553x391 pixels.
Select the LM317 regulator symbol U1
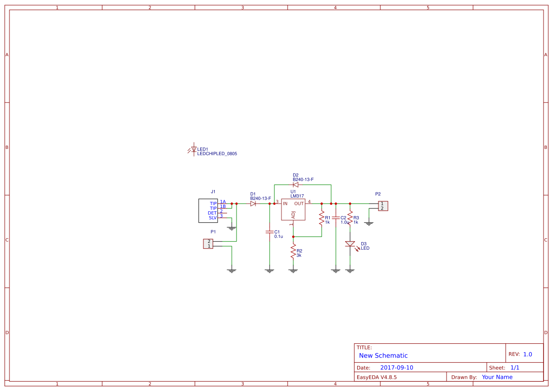(293, 209)
